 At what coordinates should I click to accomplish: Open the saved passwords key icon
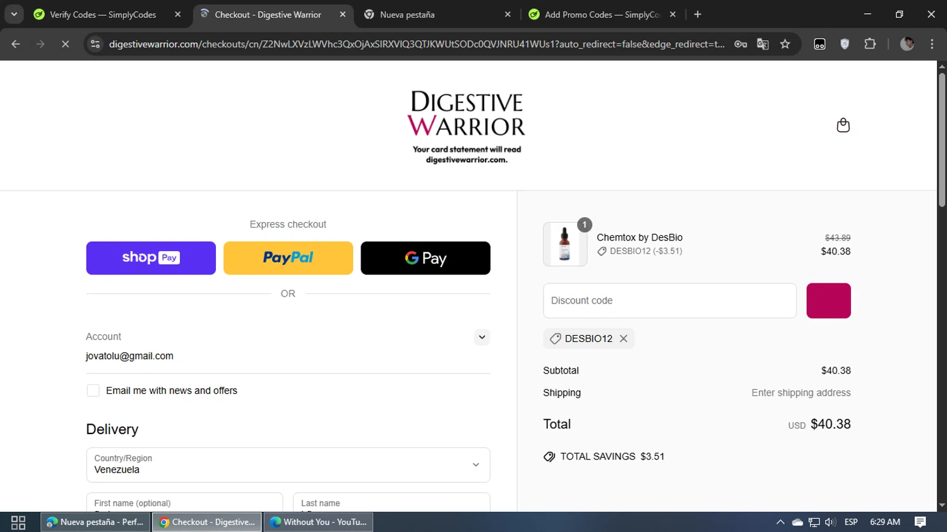741,44
